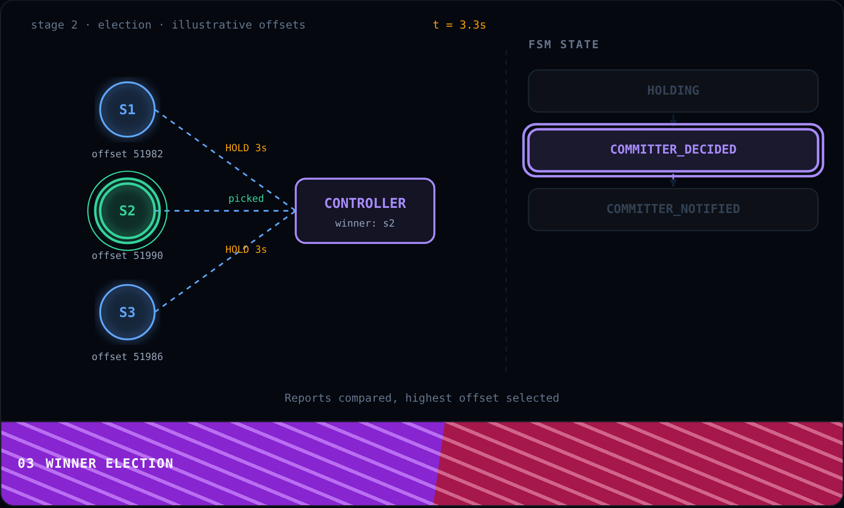
Task: Open the CONTROLLER box
Action: pyautogui.click(x=365, y=211)
